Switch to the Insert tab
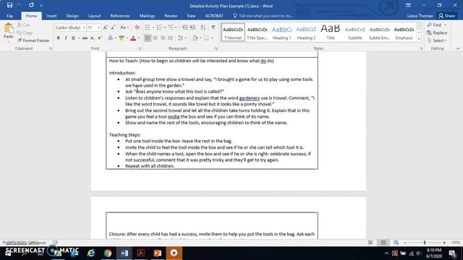 [x=51, y=16]
